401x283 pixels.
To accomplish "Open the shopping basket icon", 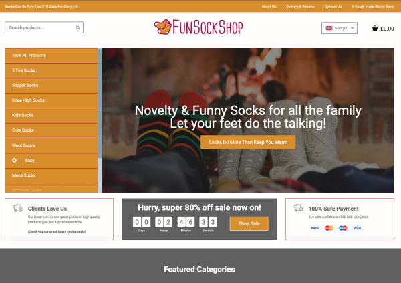I will (375, 28).
